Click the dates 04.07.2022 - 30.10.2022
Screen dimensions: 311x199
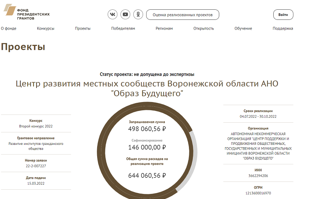(x=258, y=116)
